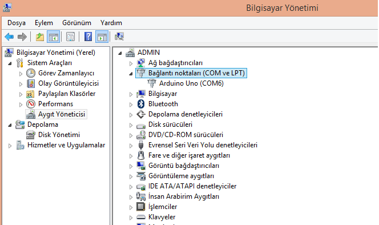
Task: Click the Aygıt Yöneticisi icon
Action: click(31, 114)
